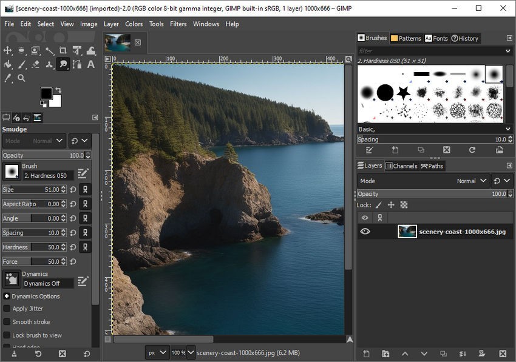
Task: Switch to the History tab
Action: pos(465,38)
